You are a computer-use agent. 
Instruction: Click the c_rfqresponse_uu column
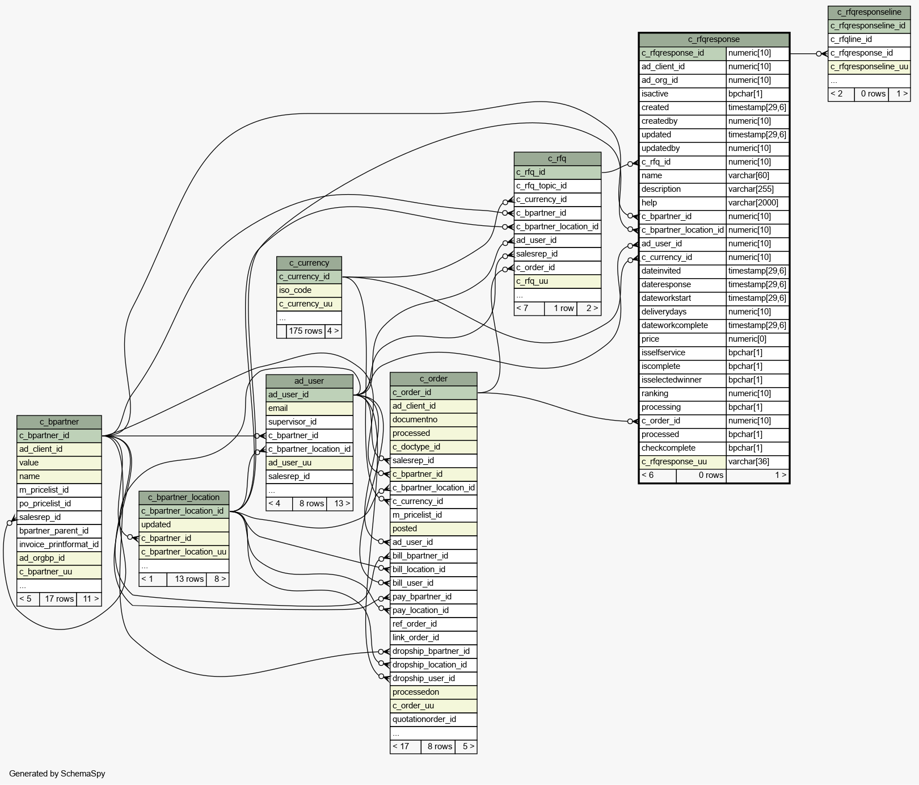682,462
